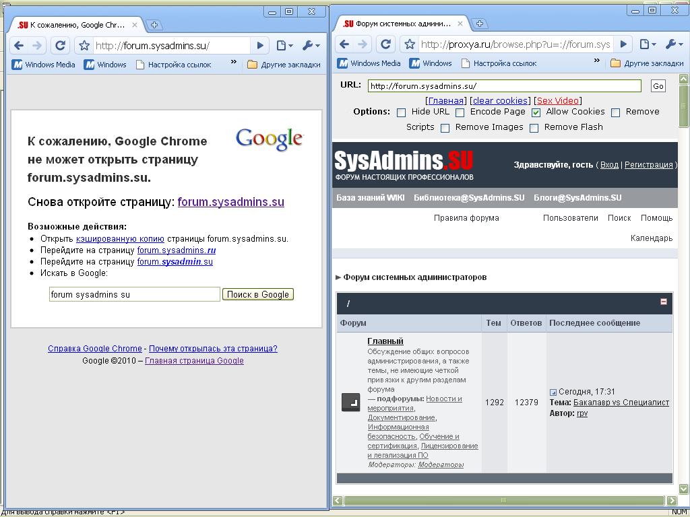
Task: Click the 'forum sysadmins su' search box
Action: coord(134,295)
